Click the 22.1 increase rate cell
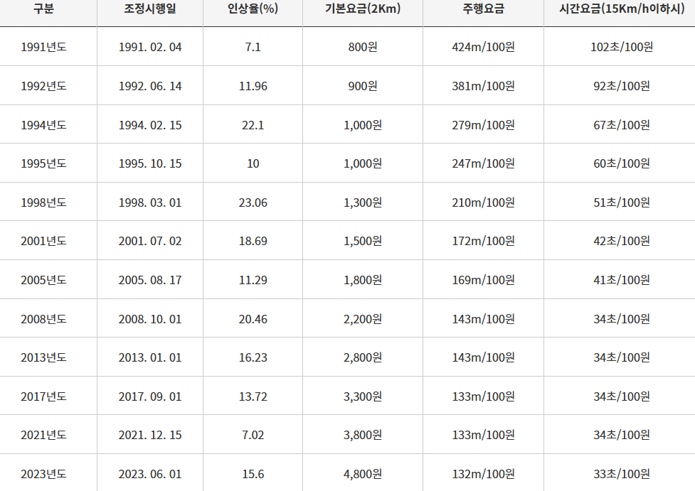Viewport: 695px width, 491px height. point(253,125)
